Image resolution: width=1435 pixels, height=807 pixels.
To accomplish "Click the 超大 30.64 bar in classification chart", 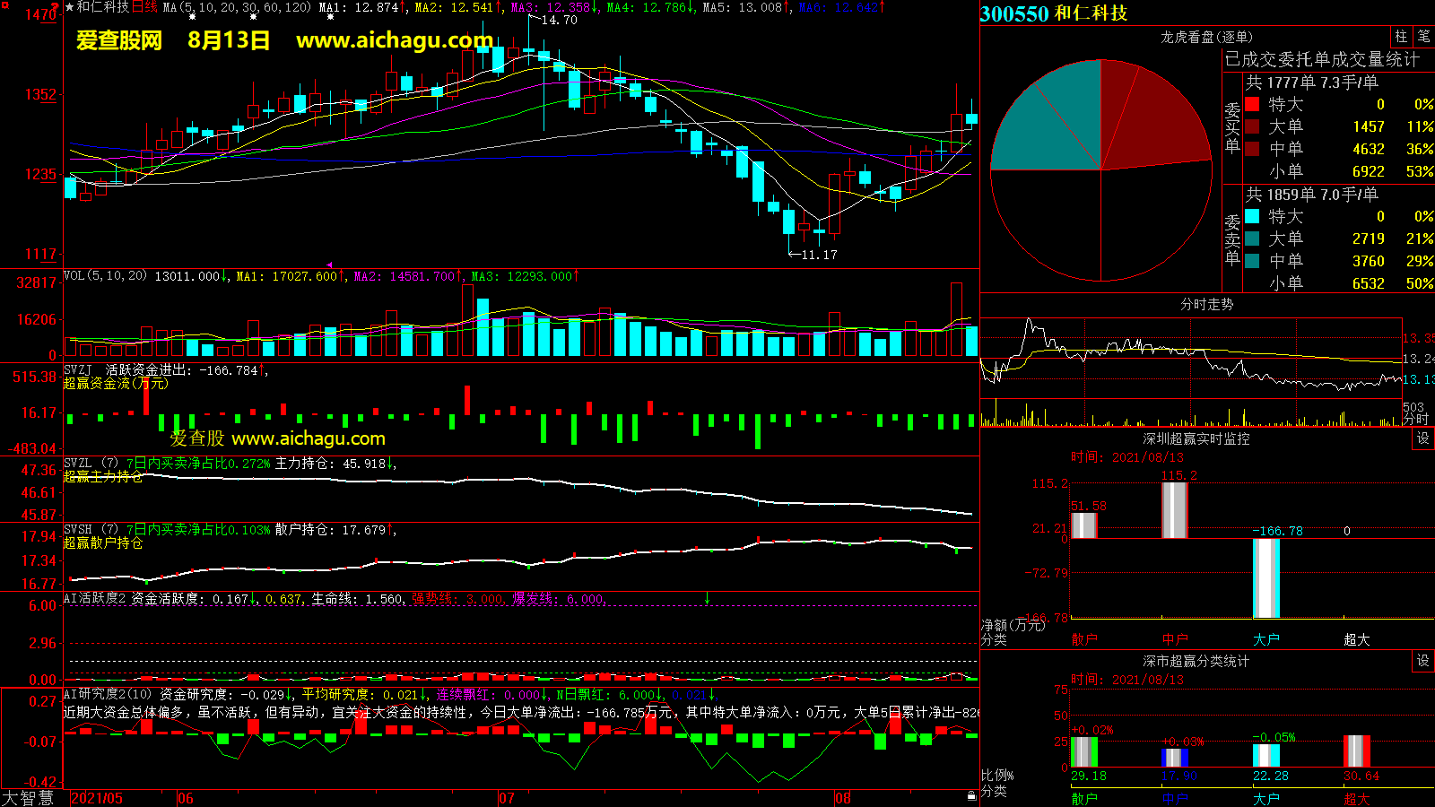I will point(1356,751).
